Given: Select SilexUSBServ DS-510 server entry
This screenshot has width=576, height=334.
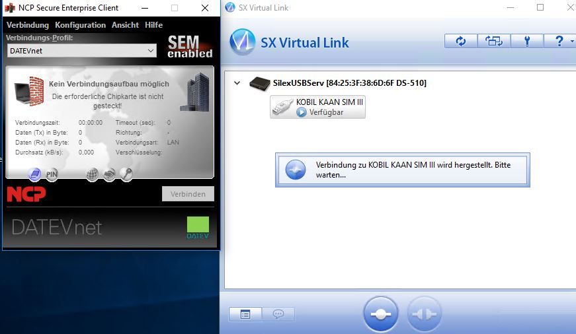Looking at the screenshot, I should coord(349,83).
